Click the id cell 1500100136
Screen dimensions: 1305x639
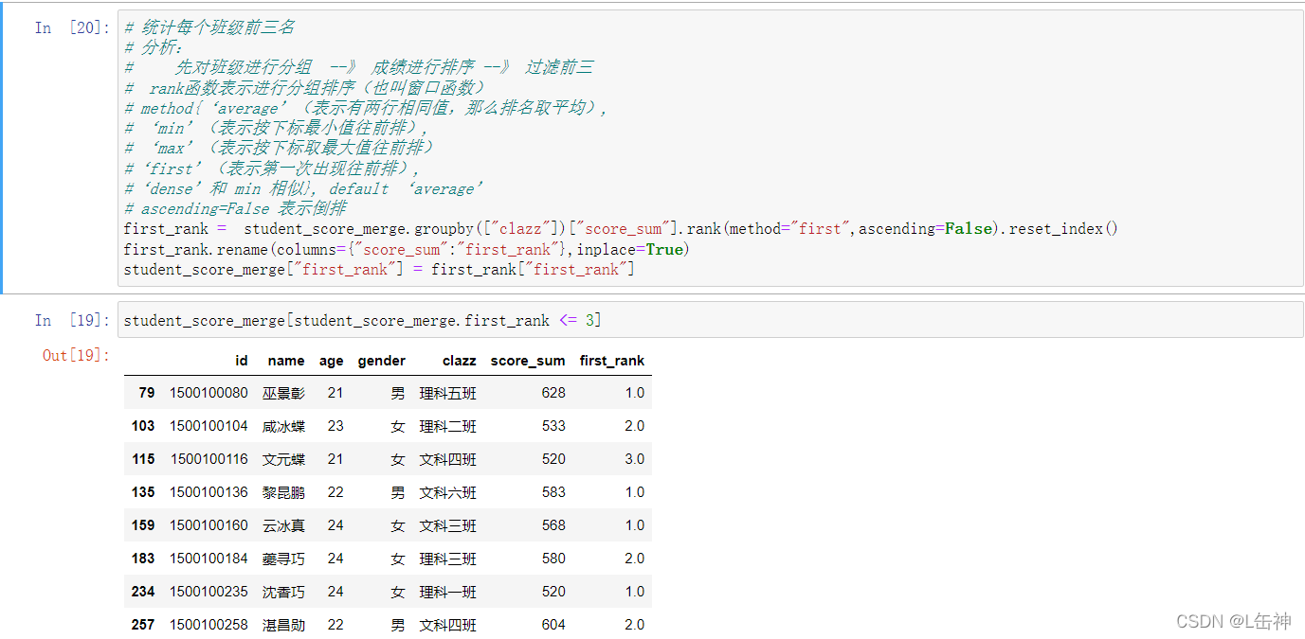[208, 492]
